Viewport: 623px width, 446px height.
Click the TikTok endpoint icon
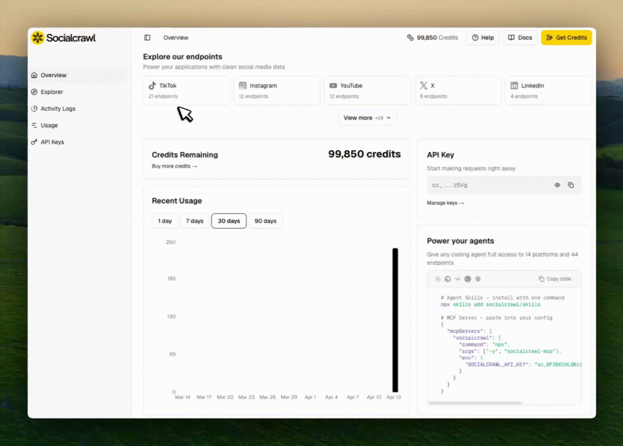pyautogui.click(x=153, y=86)
